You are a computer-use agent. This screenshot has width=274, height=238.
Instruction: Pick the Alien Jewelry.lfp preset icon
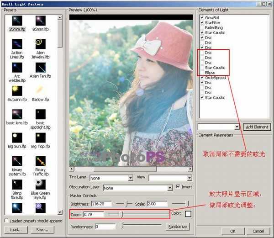[x=40, y=43]
